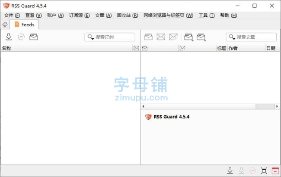Open the second envelope dropdown in article toolbar
Viewport: 281px width, 177px height.
201,37
